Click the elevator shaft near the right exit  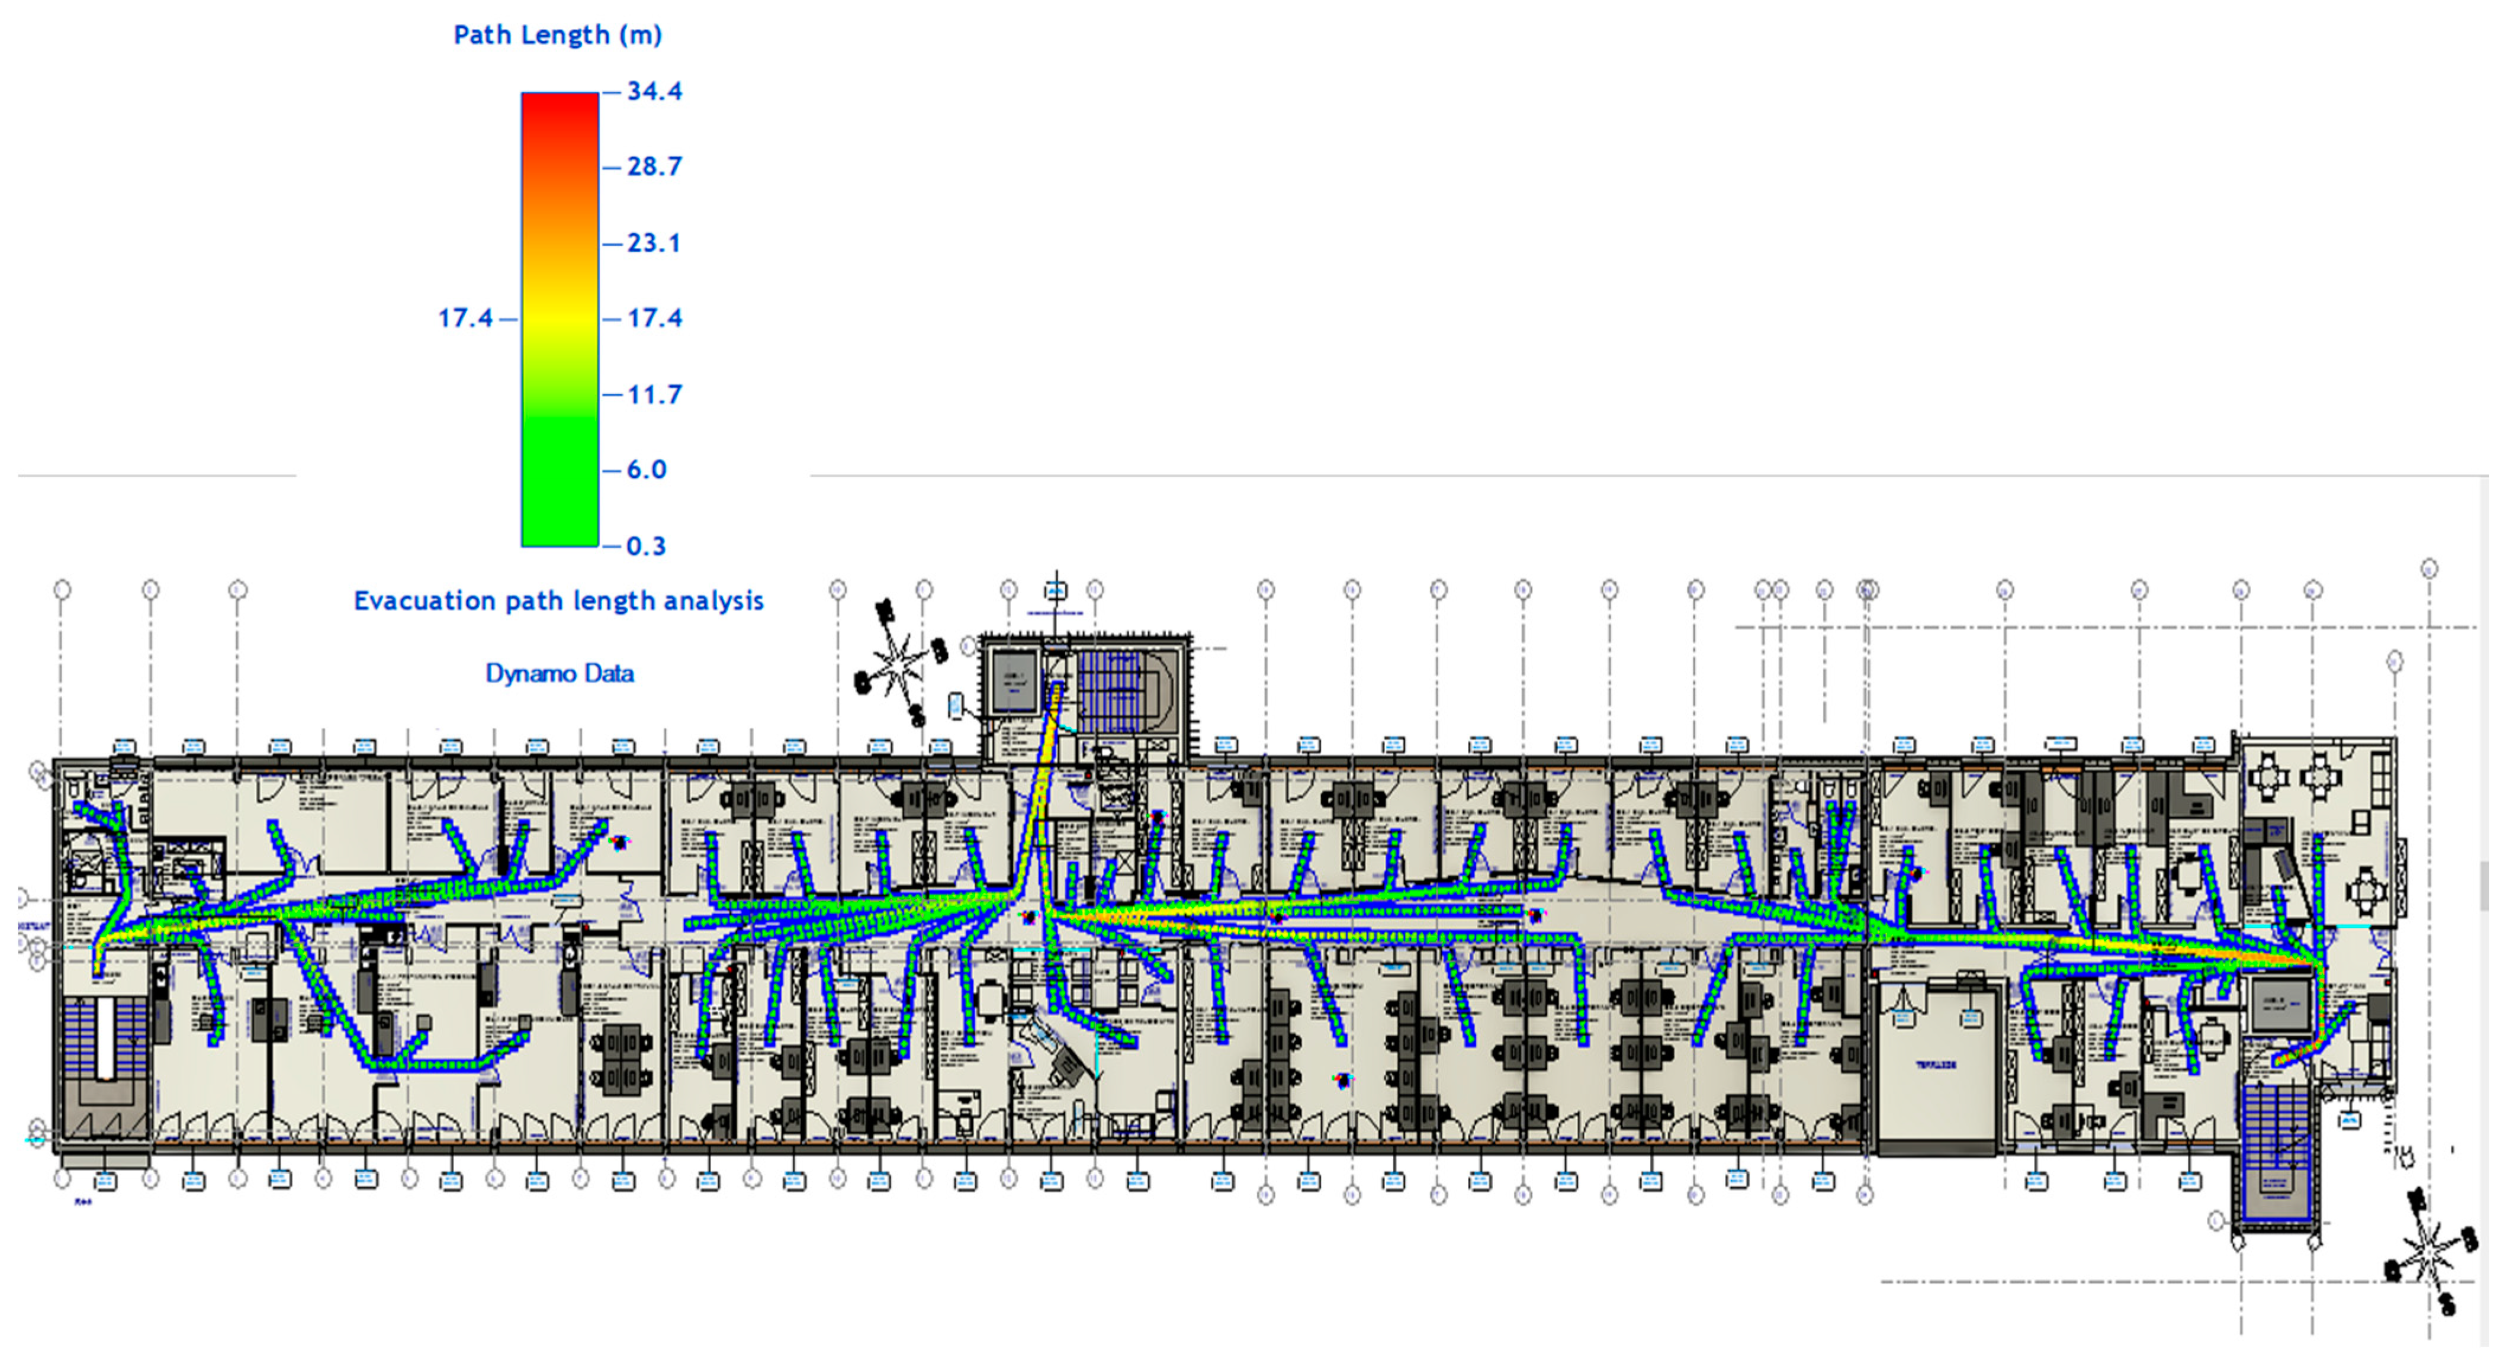point(2280,1004)
